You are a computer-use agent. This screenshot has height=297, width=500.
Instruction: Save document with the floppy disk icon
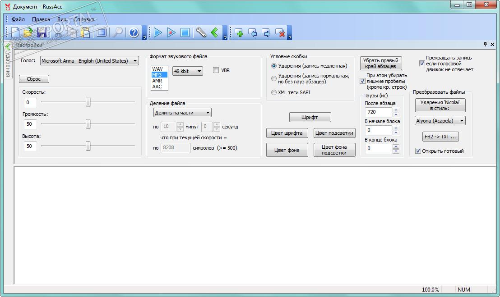(x=42, y=32)
